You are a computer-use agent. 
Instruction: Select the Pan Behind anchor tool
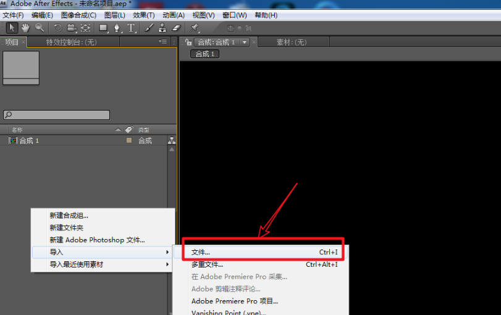click(85, 28)
